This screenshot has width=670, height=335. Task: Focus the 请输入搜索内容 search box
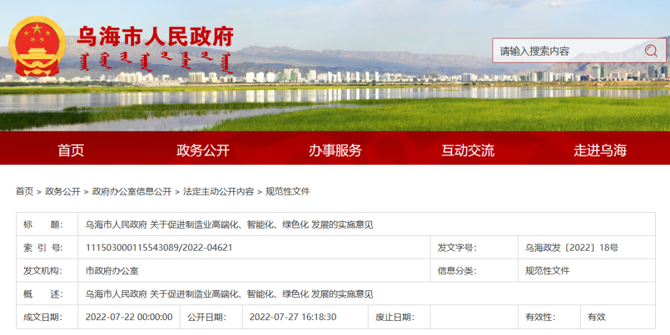[565, 51]
